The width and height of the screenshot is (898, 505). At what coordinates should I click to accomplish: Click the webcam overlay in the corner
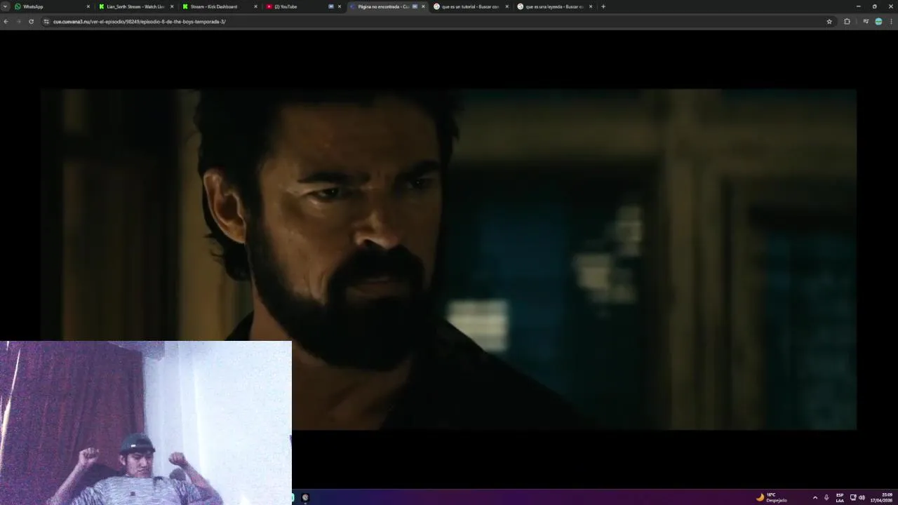pyautogui.click(x=146, y=423)
